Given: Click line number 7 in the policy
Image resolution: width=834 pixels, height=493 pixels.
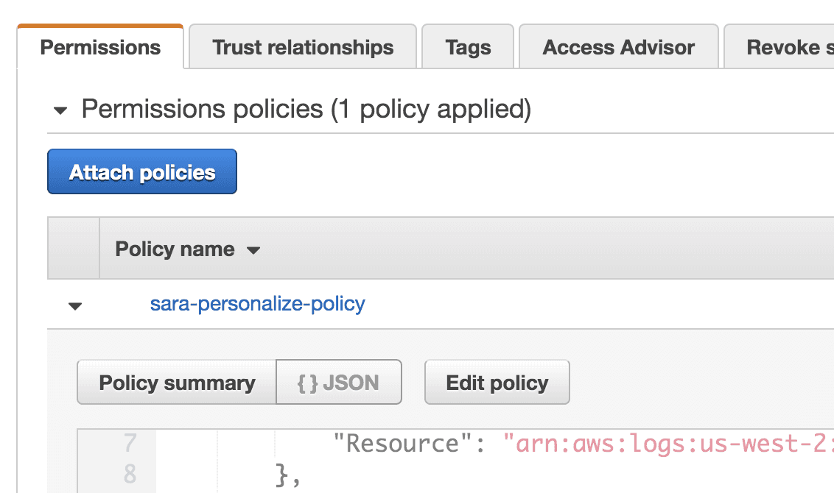Looking at the screenshot, I should click(x=130, y=443).
